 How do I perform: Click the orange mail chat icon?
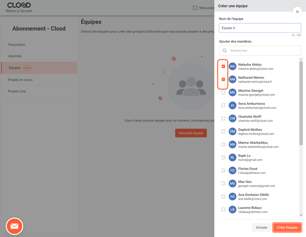point(14,226)
